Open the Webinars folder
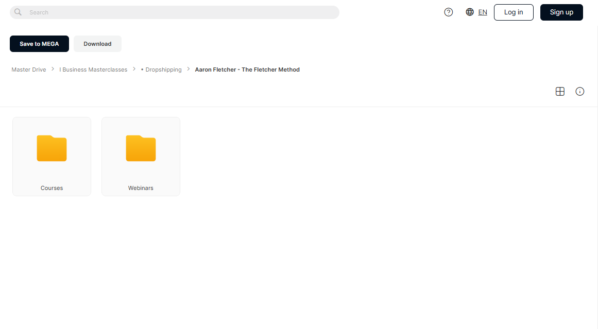The height and width of the screenshot is (329, 598). (141, 157)
